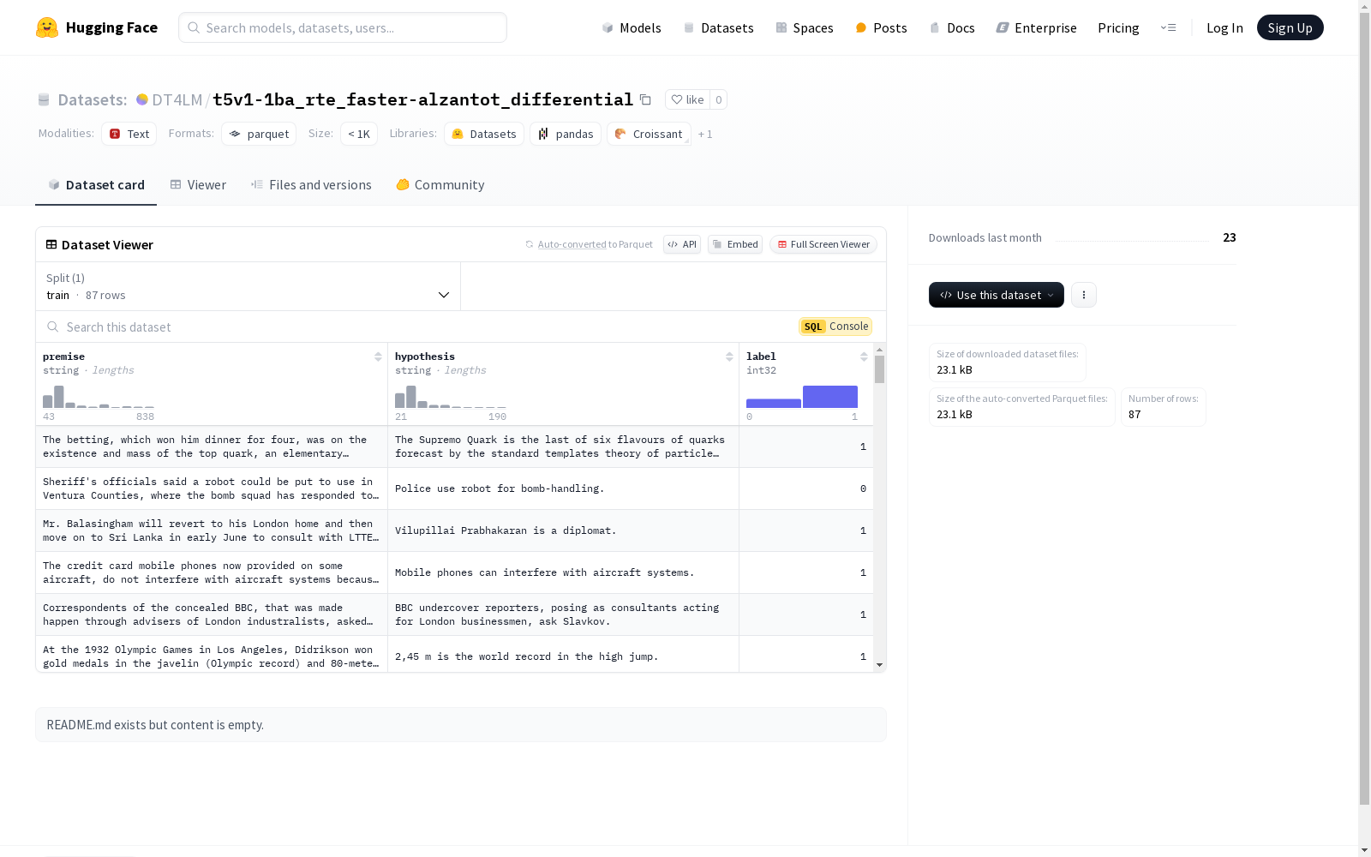Click the tallest premise length histogram bar

point(59,397)
